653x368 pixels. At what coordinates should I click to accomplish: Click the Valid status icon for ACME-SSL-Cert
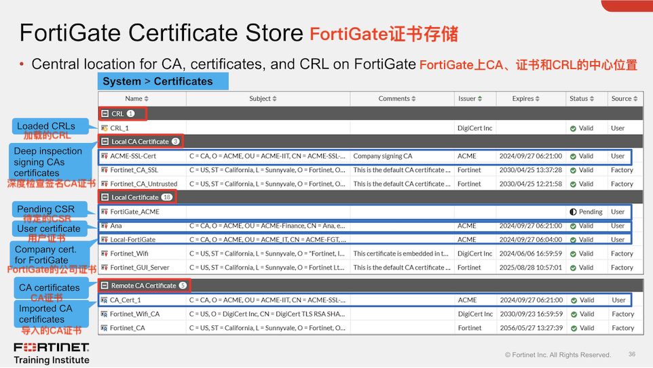pyautogui.click(x=573, y=157)
